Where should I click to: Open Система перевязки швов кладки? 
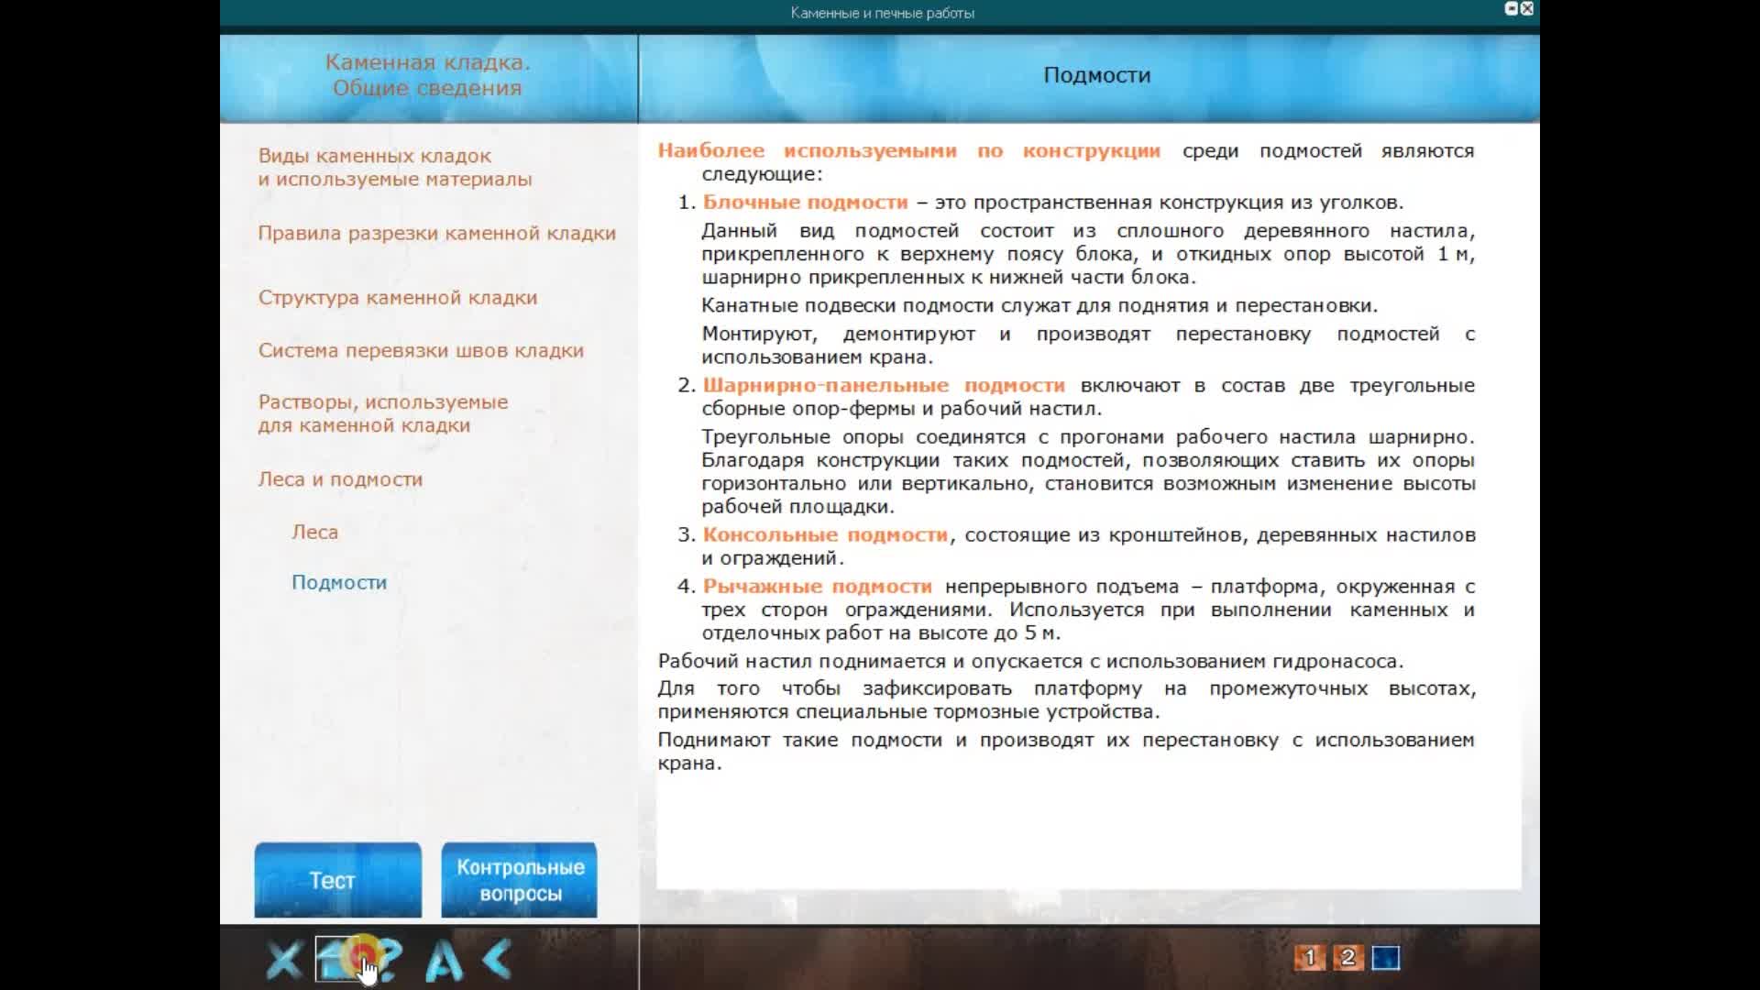(420, 351)
